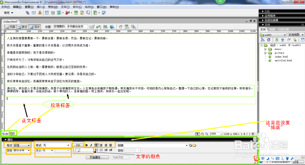Image resolution: width=305 pixels, height=165 pixels.
Task: Click the 页面属性 button
Action: click(x=98, y=157)
